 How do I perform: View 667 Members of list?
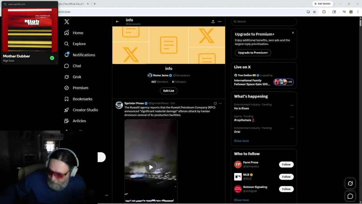point(160,82)
